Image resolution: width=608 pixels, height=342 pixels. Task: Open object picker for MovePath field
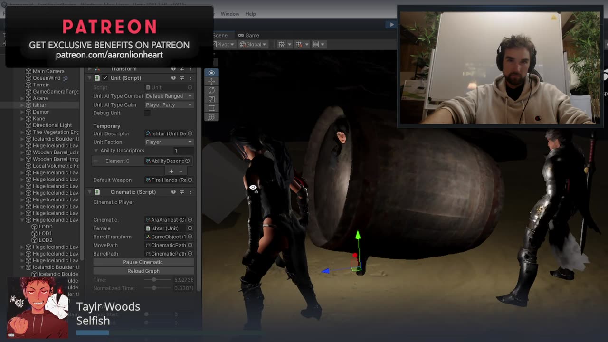[190, 245]
